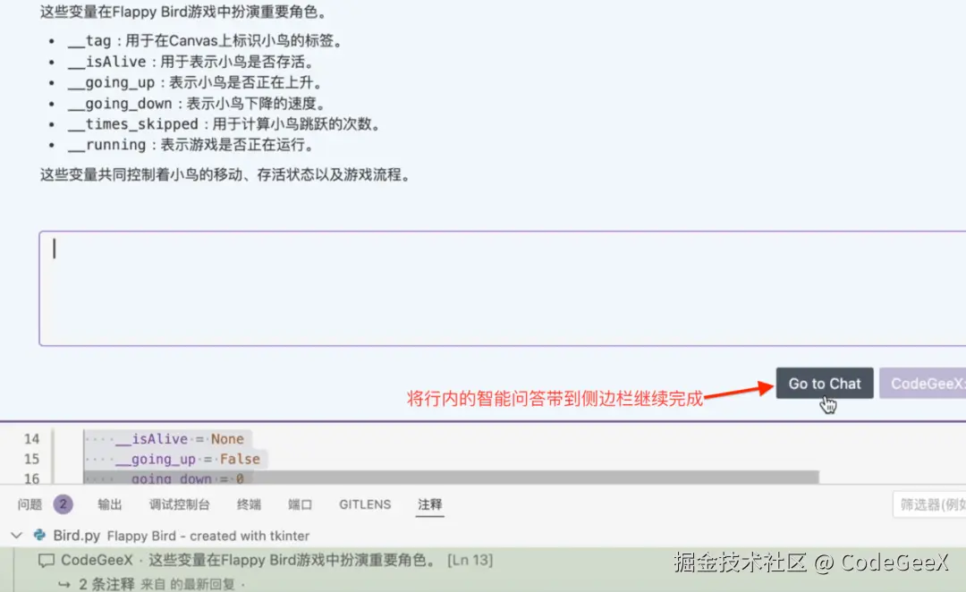Open the 输出 panel tab

109,503
